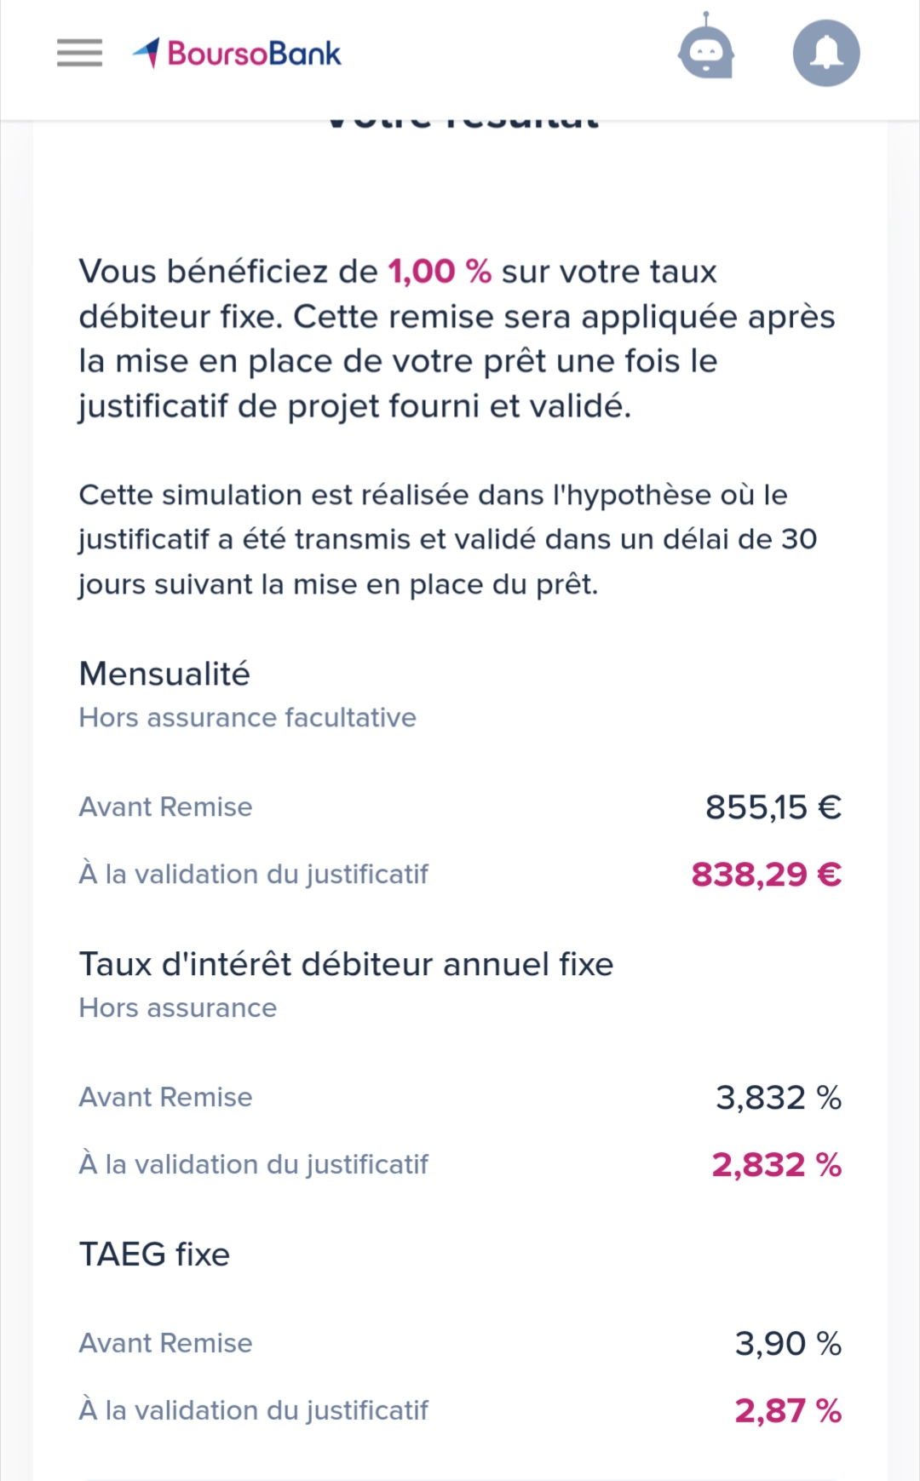Viewport: 920px width, 1481px height.
Task: Tap the simulation hypothesis paragraph
Action: 448,539
